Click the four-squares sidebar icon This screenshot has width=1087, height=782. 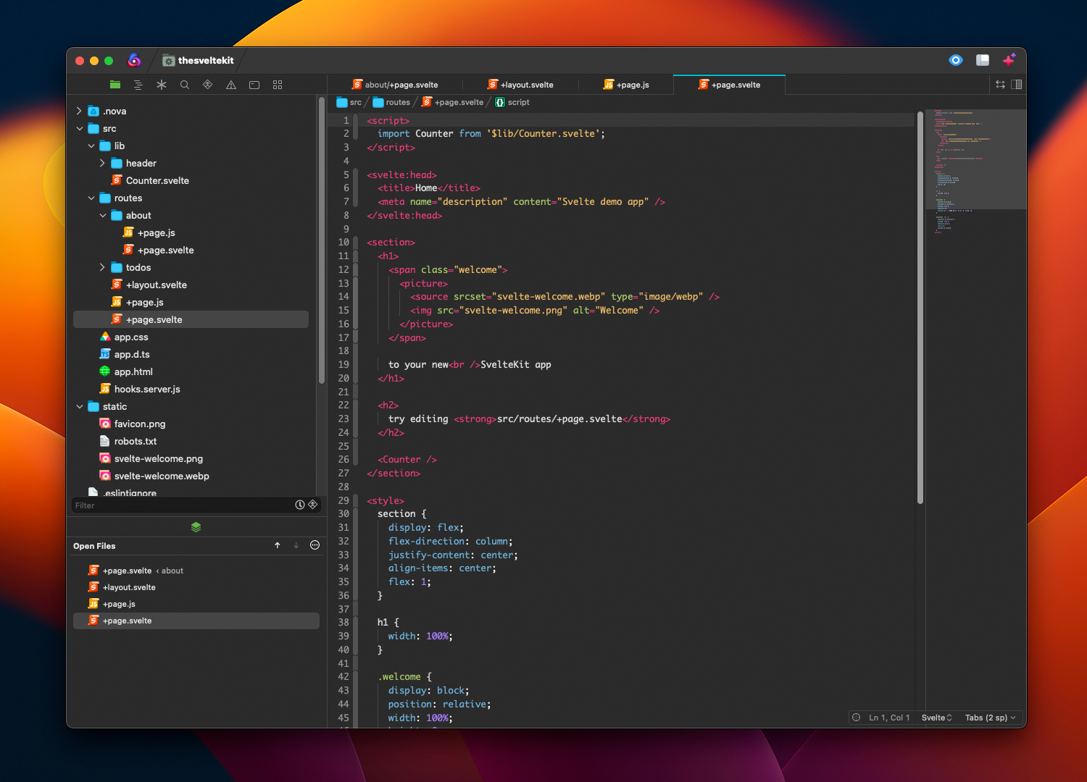point(278,85)
